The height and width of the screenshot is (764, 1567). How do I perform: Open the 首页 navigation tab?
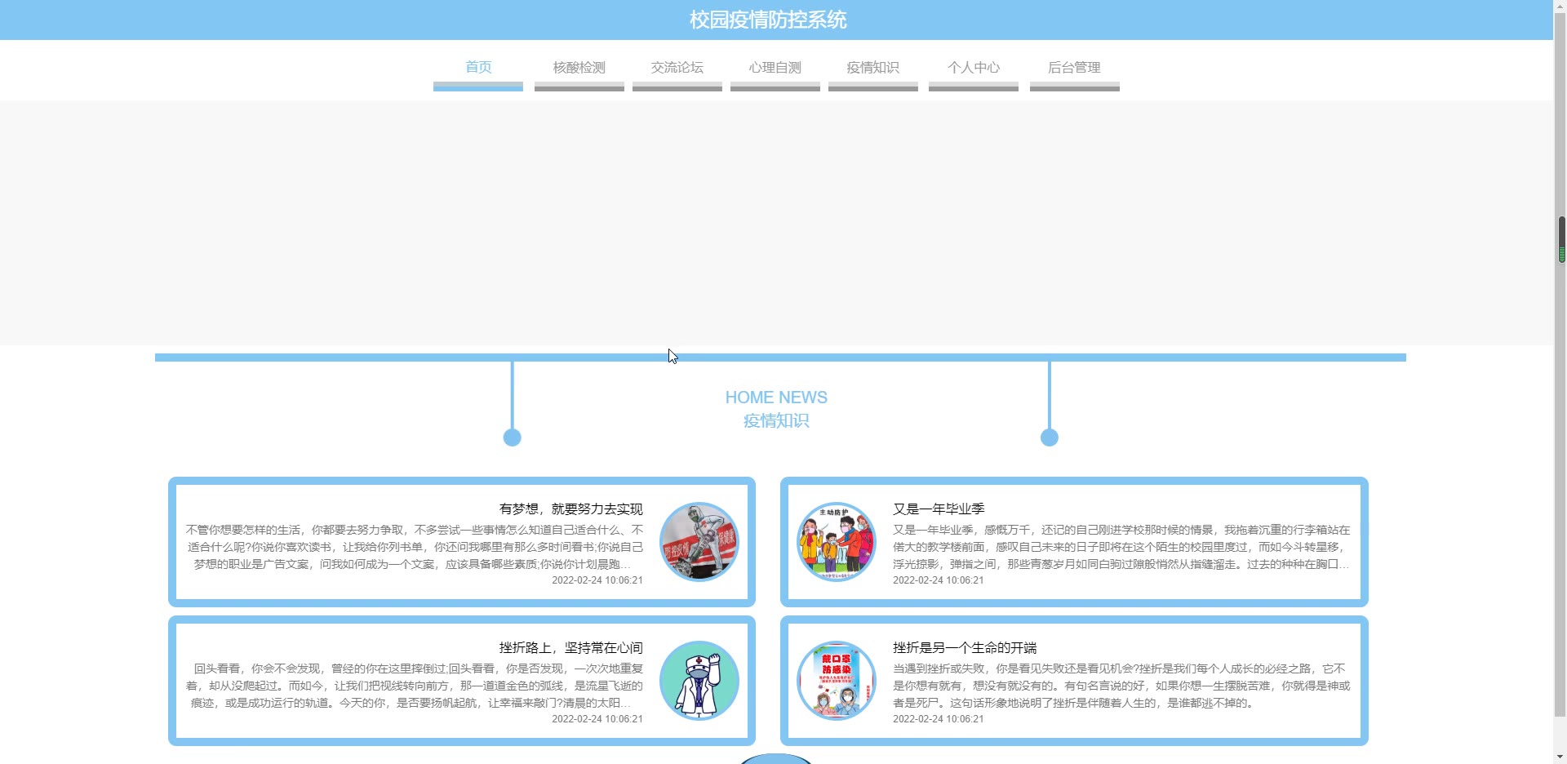(478, 68)
